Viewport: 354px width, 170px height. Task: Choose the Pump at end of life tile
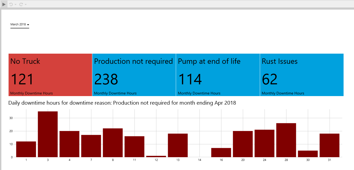218,75
